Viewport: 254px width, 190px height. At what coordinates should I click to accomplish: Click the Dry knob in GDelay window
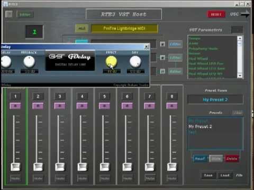click(135, 62)
